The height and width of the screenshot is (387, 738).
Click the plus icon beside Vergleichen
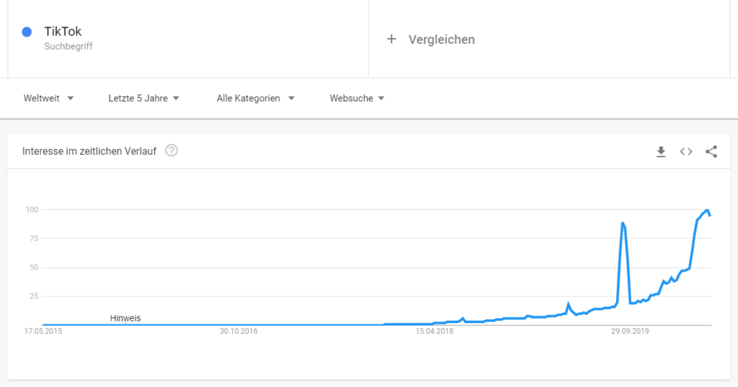(x=391, y=39)
